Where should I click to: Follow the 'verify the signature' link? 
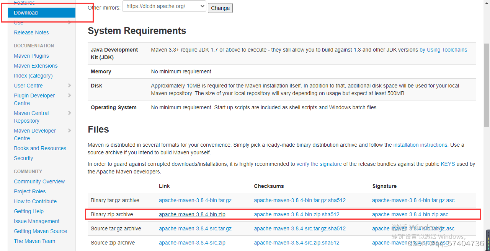(x=319, y=164)
